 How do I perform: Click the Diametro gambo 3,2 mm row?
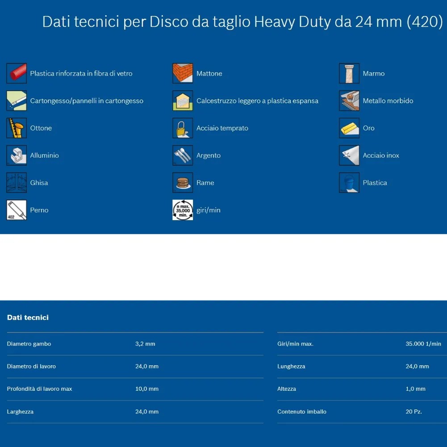pos(135,344)
